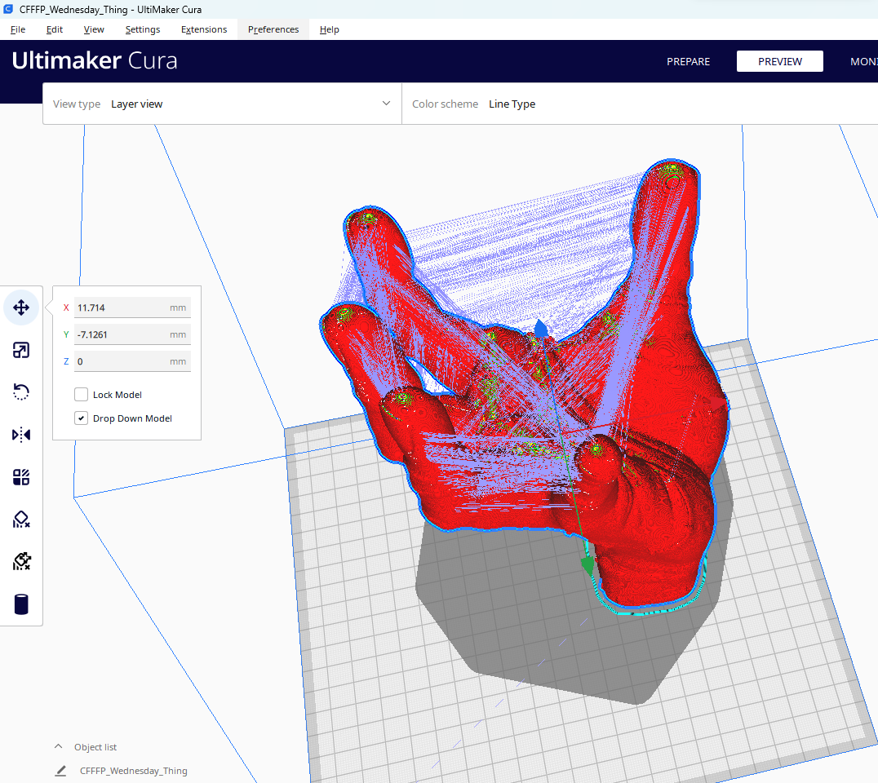Image resolution: width=878 pixels, height=783 pixels.
Task: Activate the Support Blocker tool
Action: (x=21, y=520)
